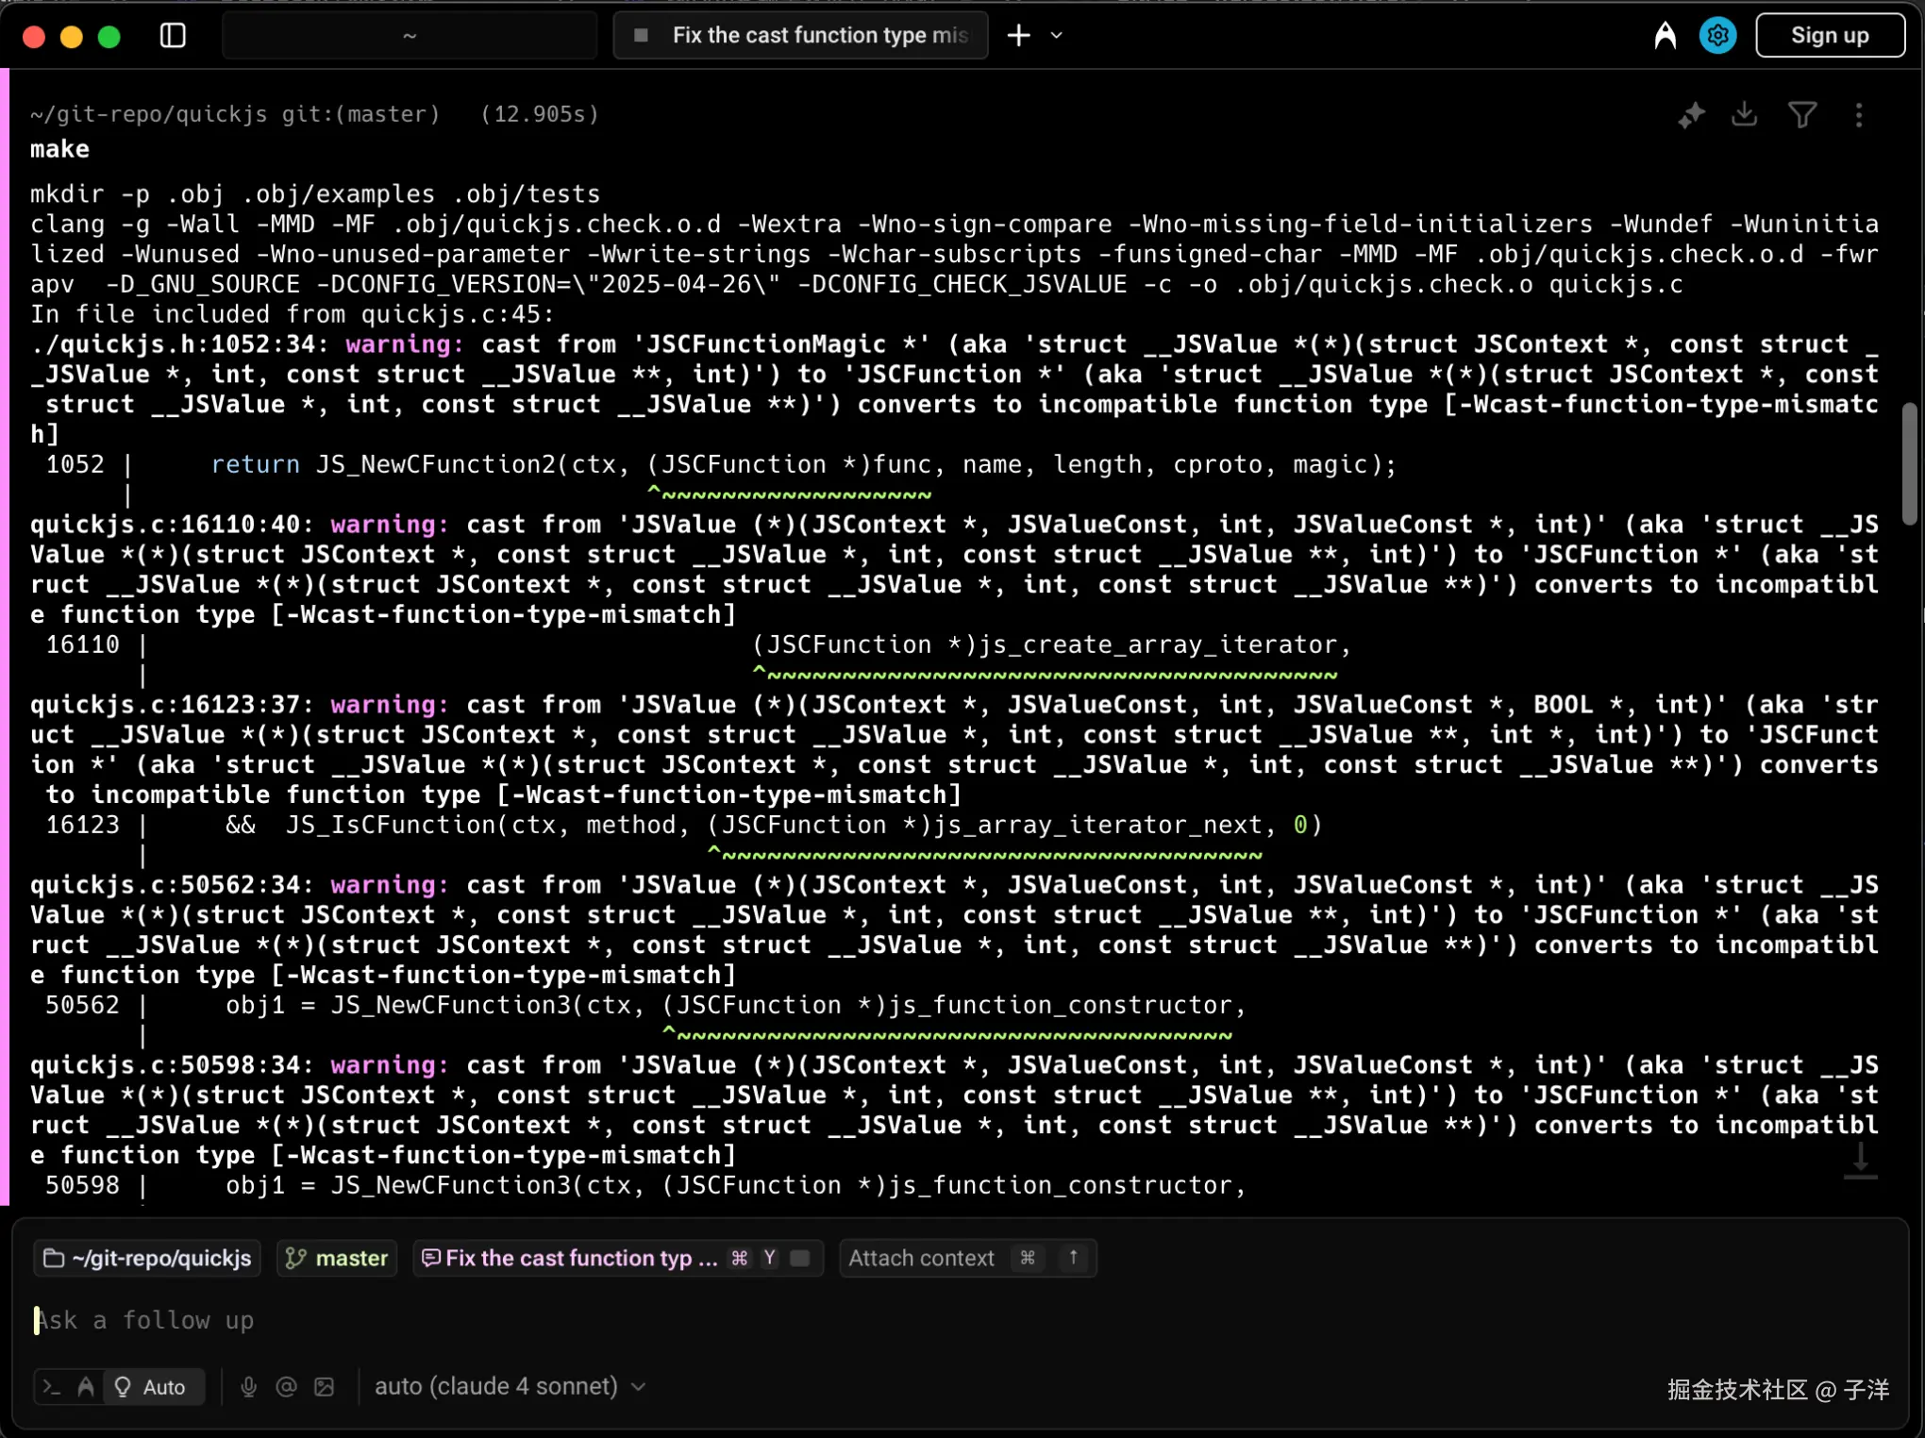Click the Sign up button
The image size is (1925, 1438).
1829,36
